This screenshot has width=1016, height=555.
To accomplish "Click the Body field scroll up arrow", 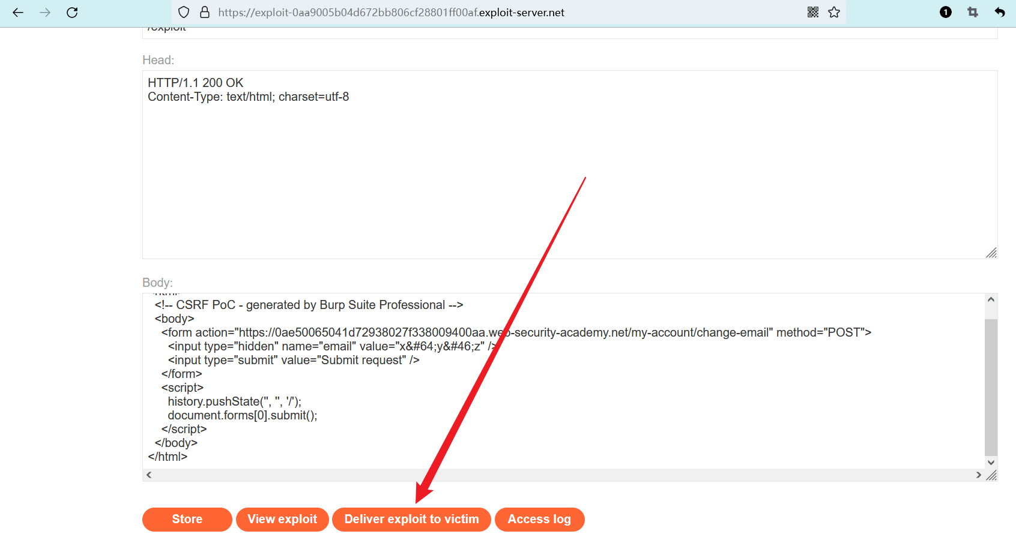I will 991,299.
